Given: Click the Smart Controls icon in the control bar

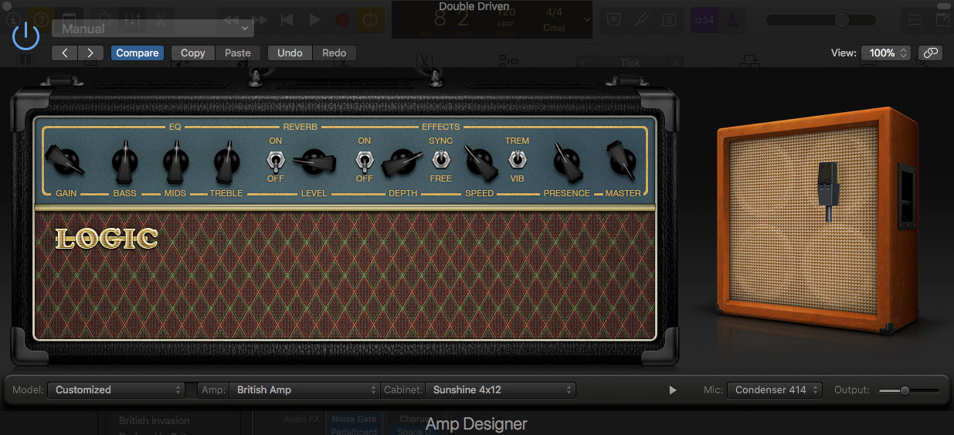Looking at the screenshot, I should pos(103,20).
